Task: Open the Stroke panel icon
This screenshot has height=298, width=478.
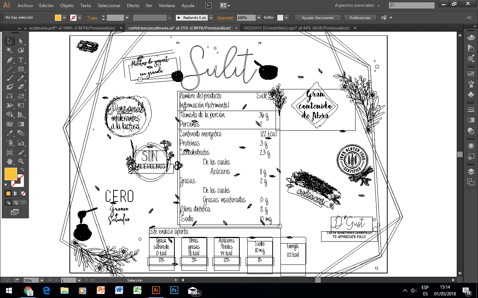Action: coord(471,110)
